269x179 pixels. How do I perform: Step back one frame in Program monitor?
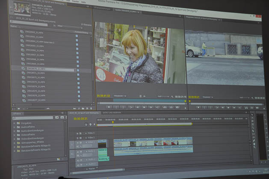click(x=222, y=107)
